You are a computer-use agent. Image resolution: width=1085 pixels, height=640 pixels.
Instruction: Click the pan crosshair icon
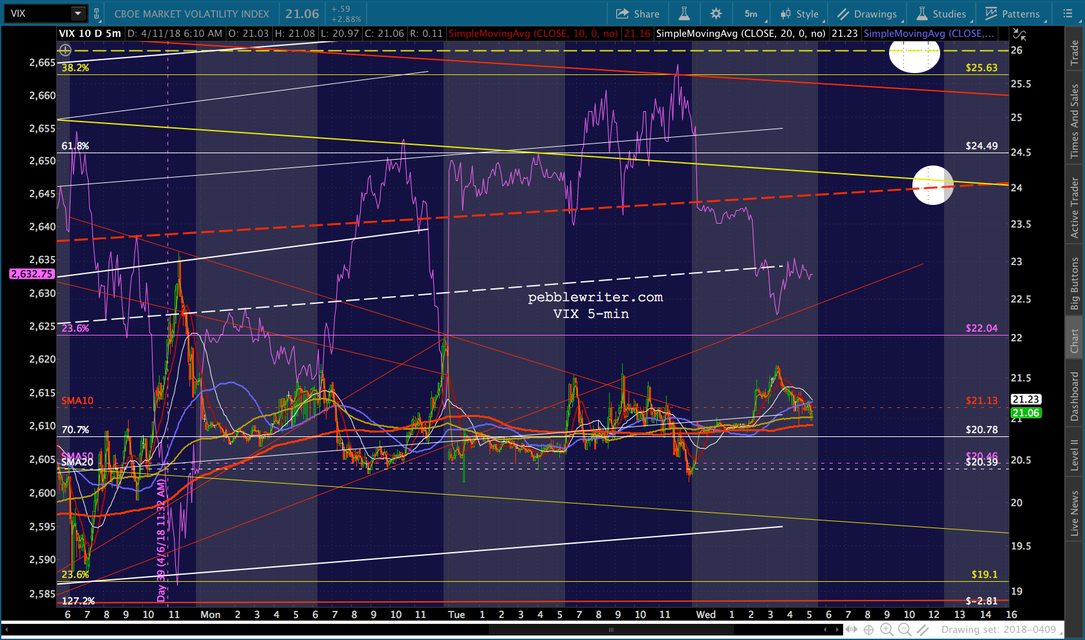pyautogui.click(x=869, y=630)
